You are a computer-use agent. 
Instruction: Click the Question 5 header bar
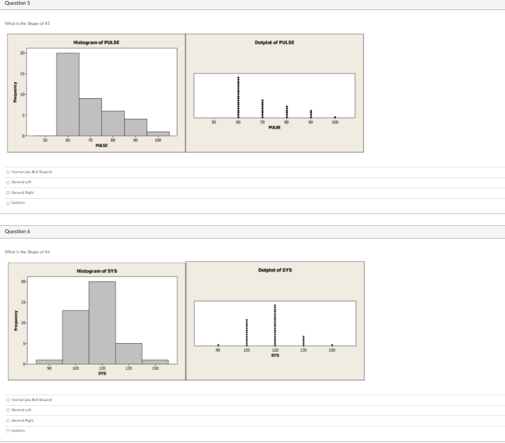(252, 3)
